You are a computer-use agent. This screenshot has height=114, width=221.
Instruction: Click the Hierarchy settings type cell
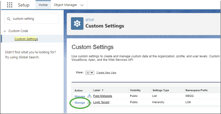158,102
